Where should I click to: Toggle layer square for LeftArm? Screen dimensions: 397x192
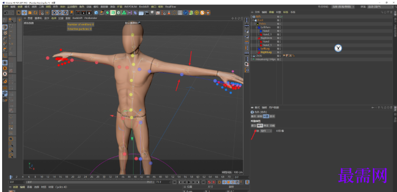278,27
